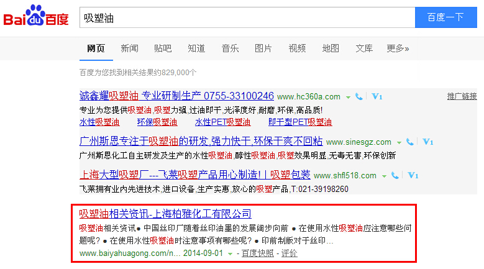Click the V1 badge beside www.sinesgz.com
This screenshot has width=484, height=269.
(428, 142)
